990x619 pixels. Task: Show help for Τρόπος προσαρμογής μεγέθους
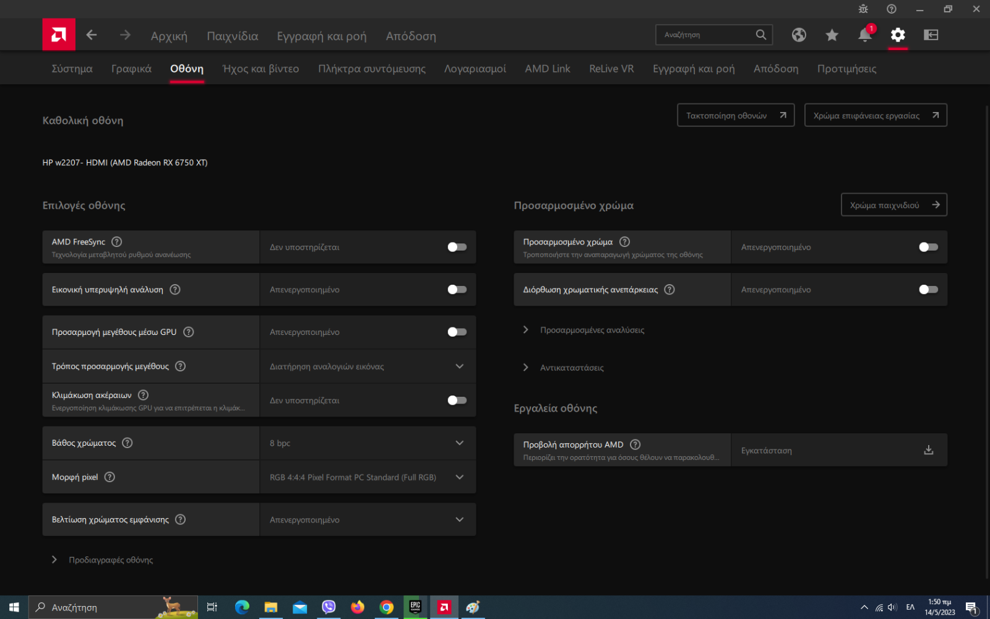coord(180,366)
